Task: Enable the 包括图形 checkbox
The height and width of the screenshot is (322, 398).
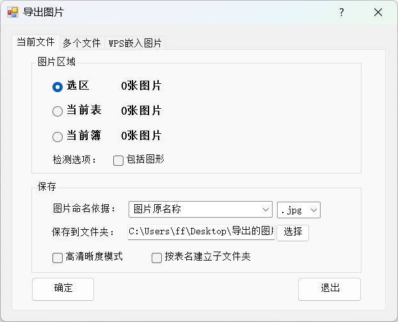Action: tap(118, 161)
